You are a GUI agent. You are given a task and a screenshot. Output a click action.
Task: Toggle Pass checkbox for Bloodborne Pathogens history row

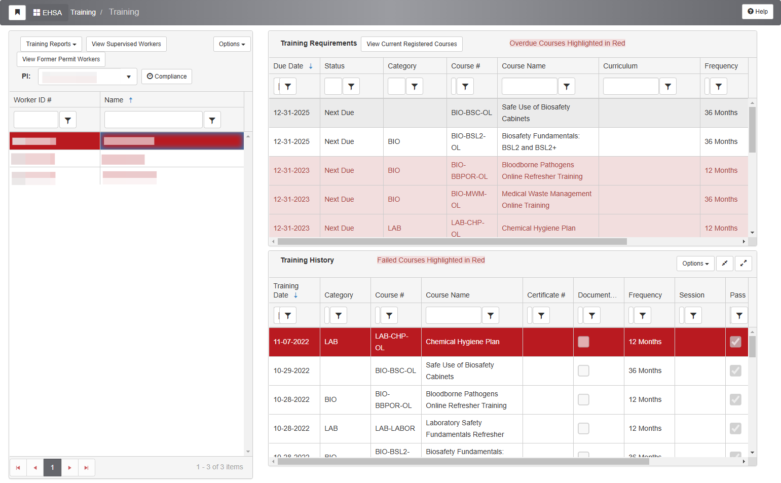click(x=735, y=399)
